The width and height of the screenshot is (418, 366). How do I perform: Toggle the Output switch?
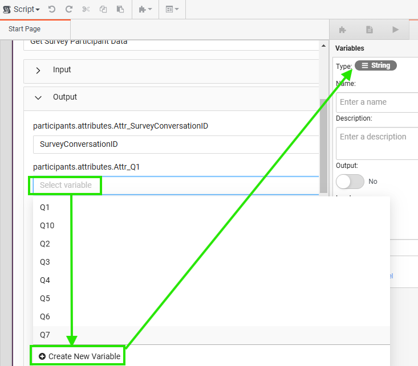coord(350,182)
